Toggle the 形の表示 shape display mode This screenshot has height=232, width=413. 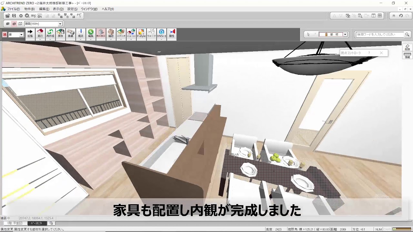pos(101,34)
